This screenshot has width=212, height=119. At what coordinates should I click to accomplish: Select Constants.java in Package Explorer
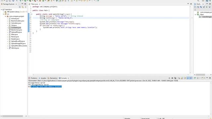click(16, 28)
